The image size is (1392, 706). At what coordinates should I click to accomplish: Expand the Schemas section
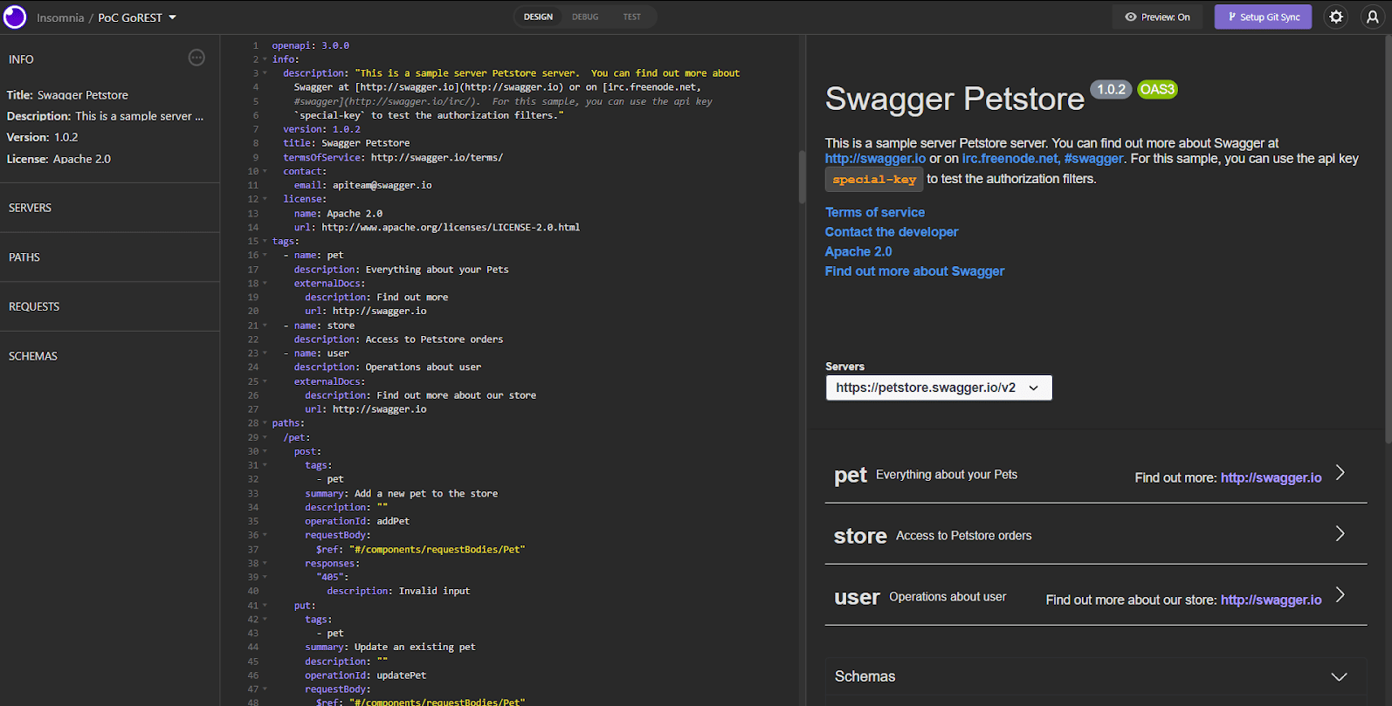point(1338,676)
